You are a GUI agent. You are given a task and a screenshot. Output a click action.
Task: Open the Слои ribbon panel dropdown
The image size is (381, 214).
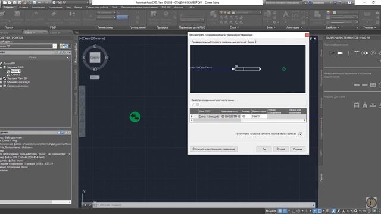click(x=234, y=27)
